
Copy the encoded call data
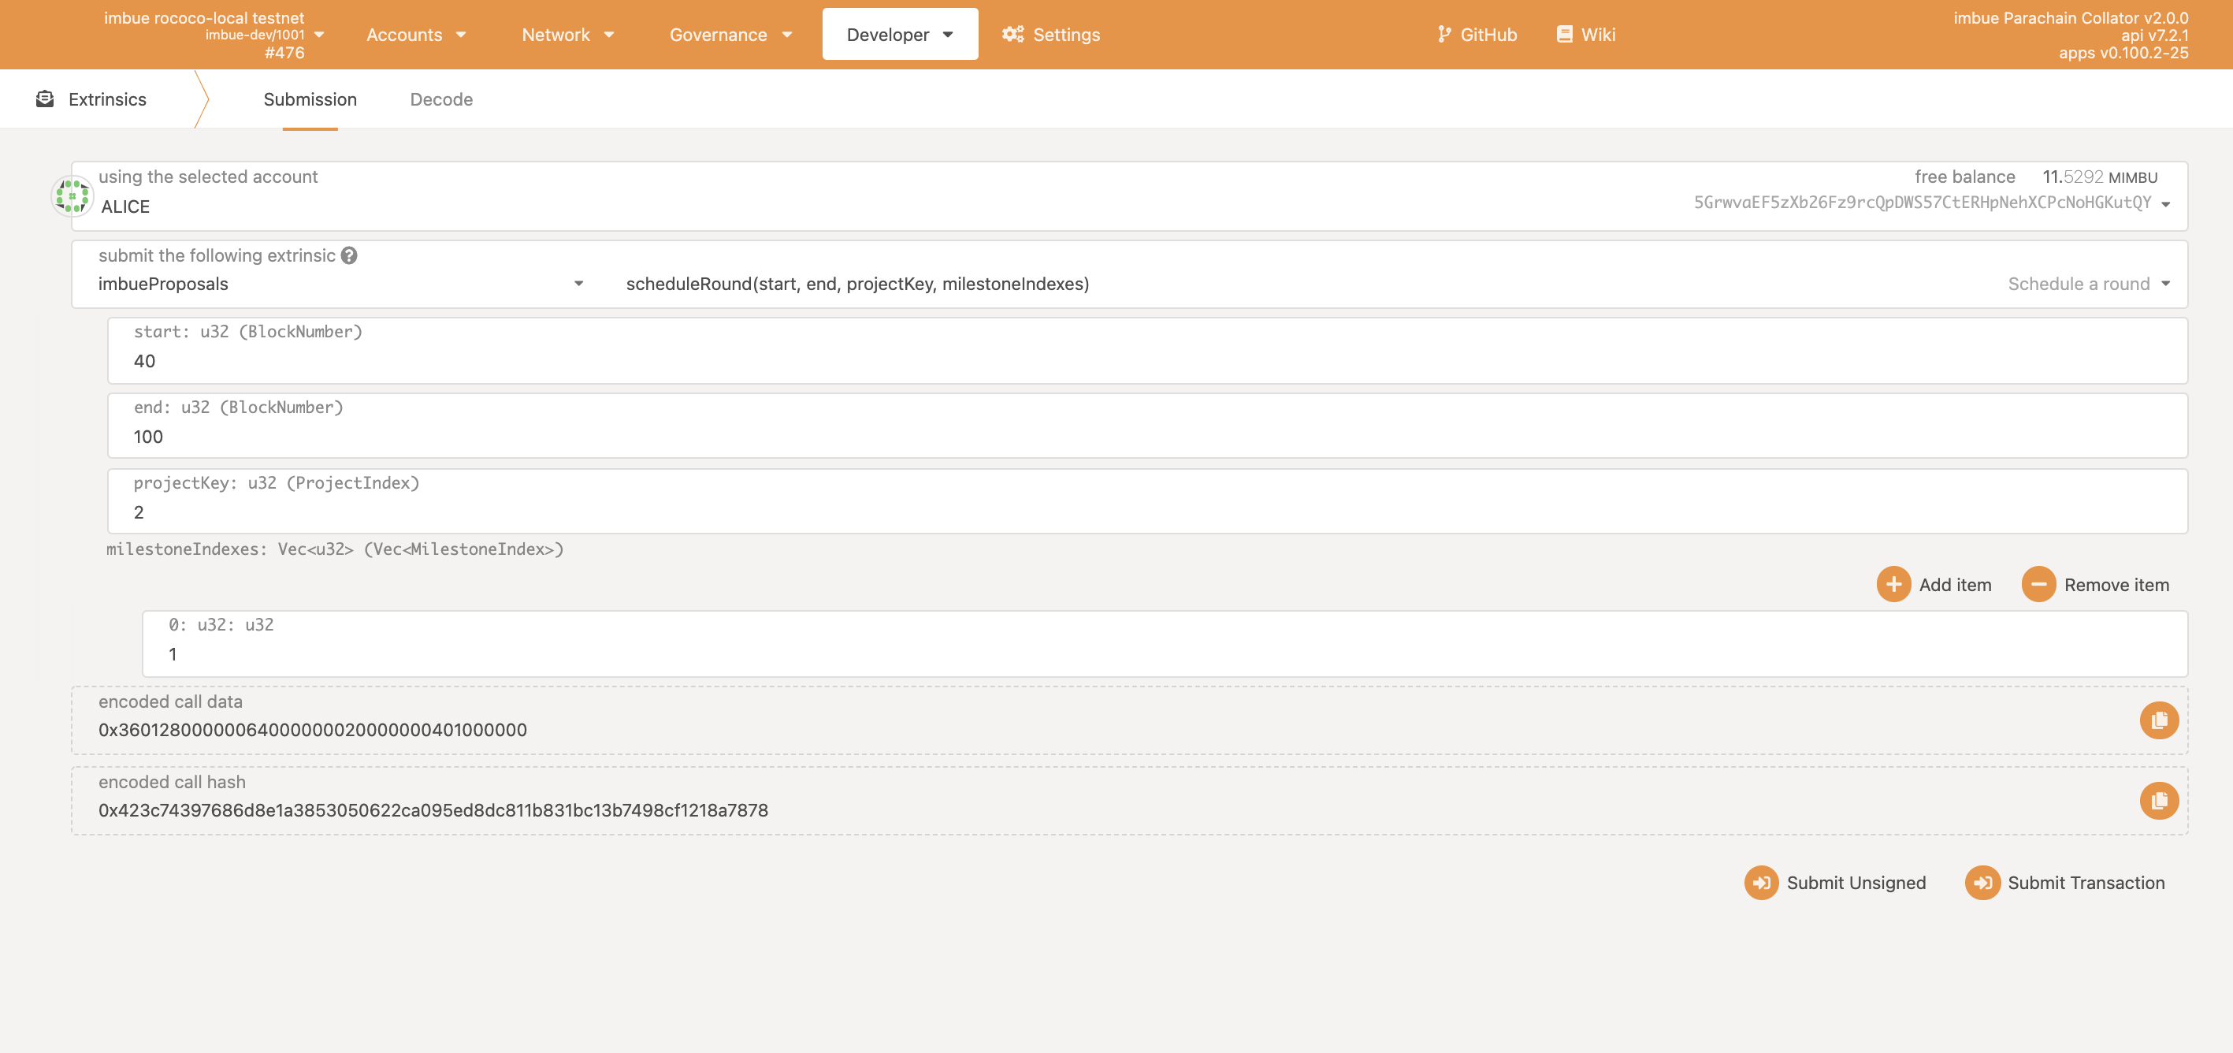(x=2158, y=720)
